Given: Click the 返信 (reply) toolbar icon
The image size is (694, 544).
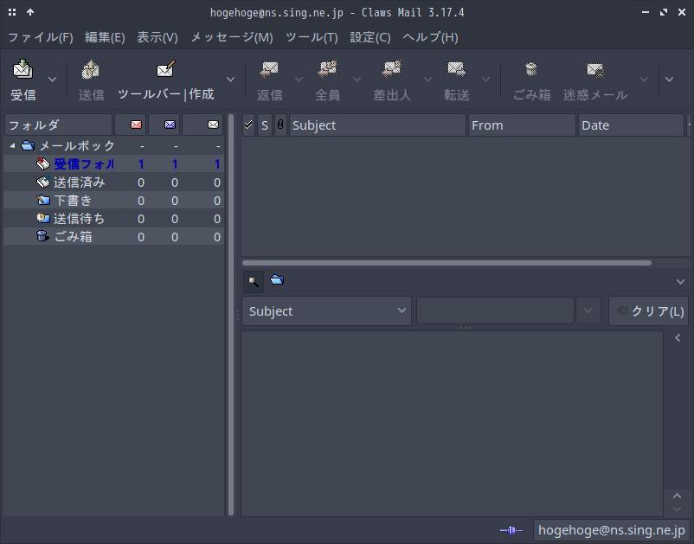Looking at the screenshot, I should [x=269, y=69].
